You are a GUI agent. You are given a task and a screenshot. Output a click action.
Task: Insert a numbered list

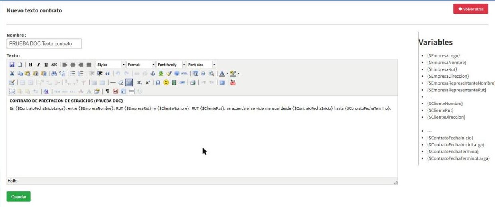pyautogui.click(x=81, y=73)
